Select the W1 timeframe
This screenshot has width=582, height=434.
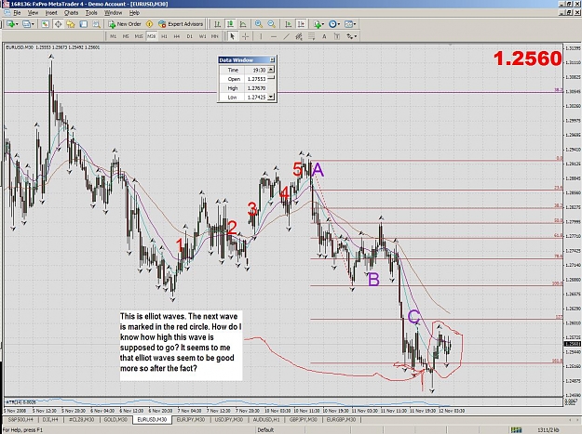[202, 36]
